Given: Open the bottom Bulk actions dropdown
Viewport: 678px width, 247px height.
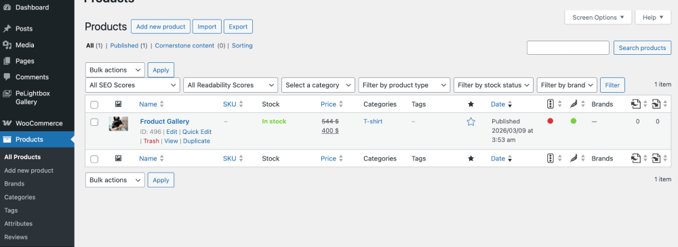Looking at the screenshot, I should 115,180.
